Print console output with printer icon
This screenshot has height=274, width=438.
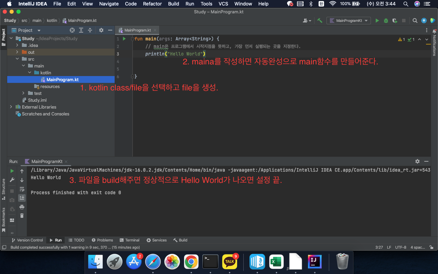pos(22,207)
